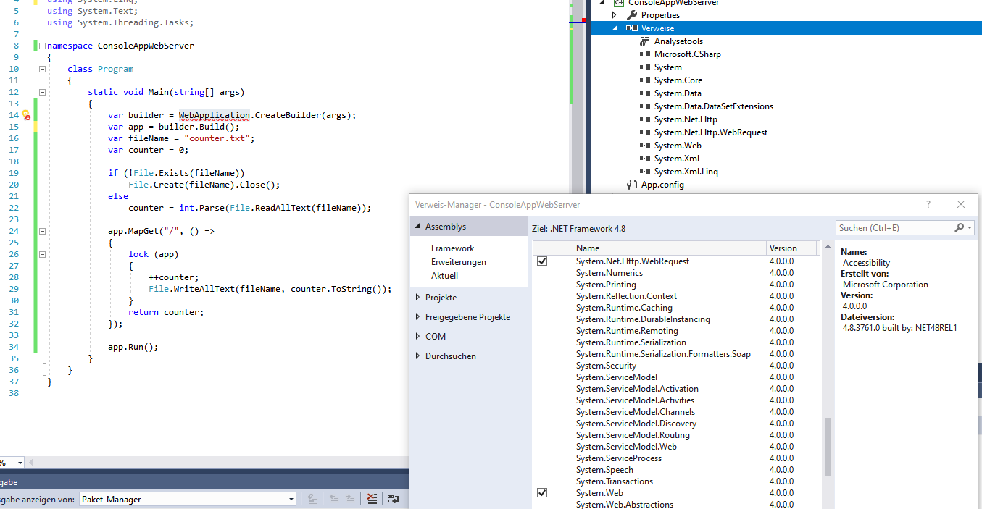Image resolution: width=982 pixels, height=509 pixels.
Task: Click the reference icon next to System.Core
Action: click(644, 80)
